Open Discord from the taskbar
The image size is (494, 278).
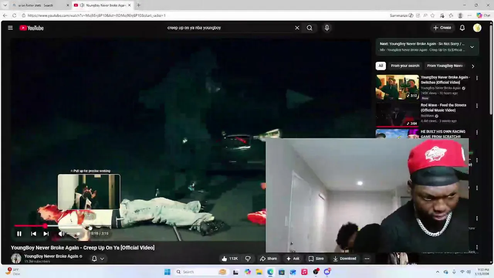coord(327,272)
